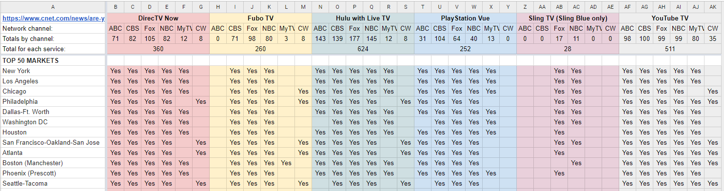The height and width of the screenshot is (191, 724).
Task: Open the cnet.com news hyperlink
Action: 53,19
